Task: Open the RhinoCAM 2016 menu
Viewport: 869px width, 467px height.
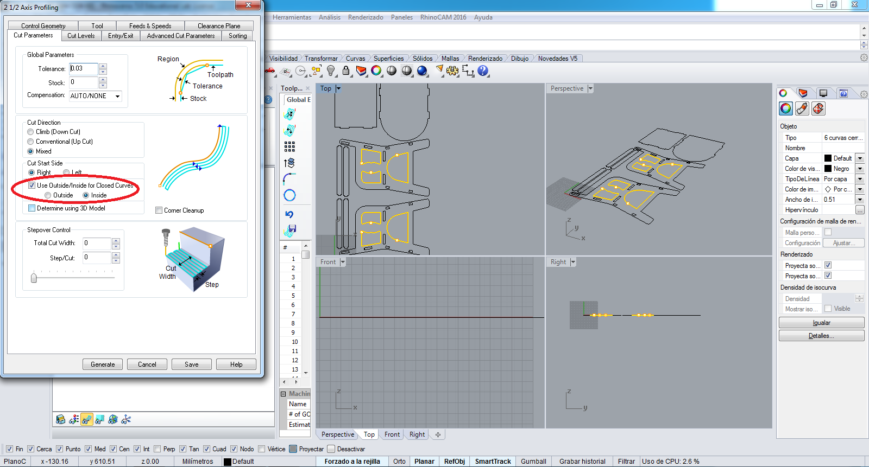Action: coord(443,17)
